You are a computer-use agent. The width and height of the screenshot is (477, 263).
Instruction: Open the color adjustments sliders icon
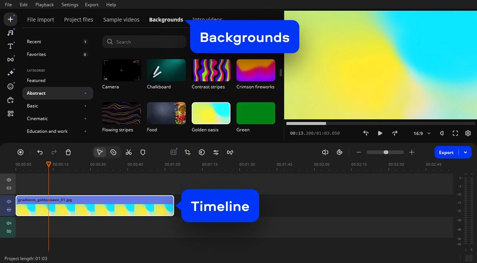[x=216, y=152]
